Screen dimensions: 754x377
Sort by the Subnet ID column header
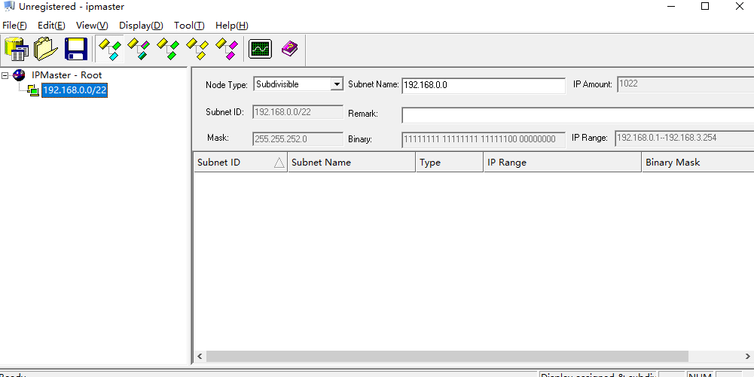tap(240, 163)
